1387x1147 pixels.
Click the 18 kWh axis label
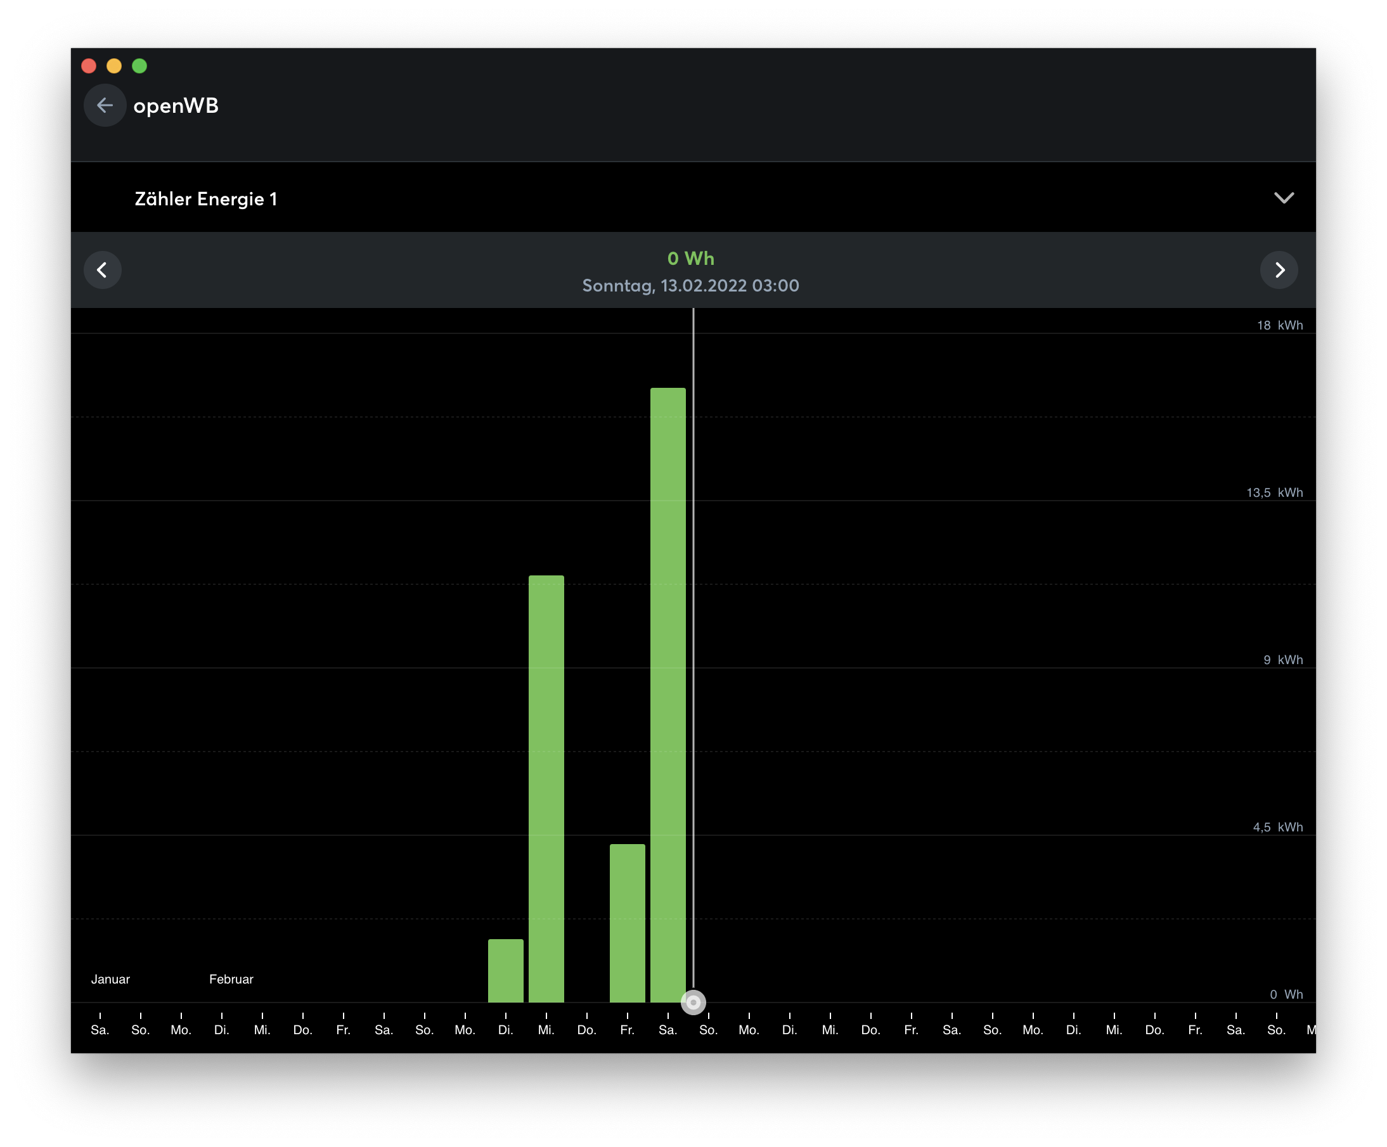(1279, 325)
